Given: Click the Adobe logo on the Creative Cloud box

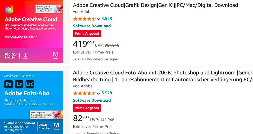Looking at the screenshot, I should point(56,56).
